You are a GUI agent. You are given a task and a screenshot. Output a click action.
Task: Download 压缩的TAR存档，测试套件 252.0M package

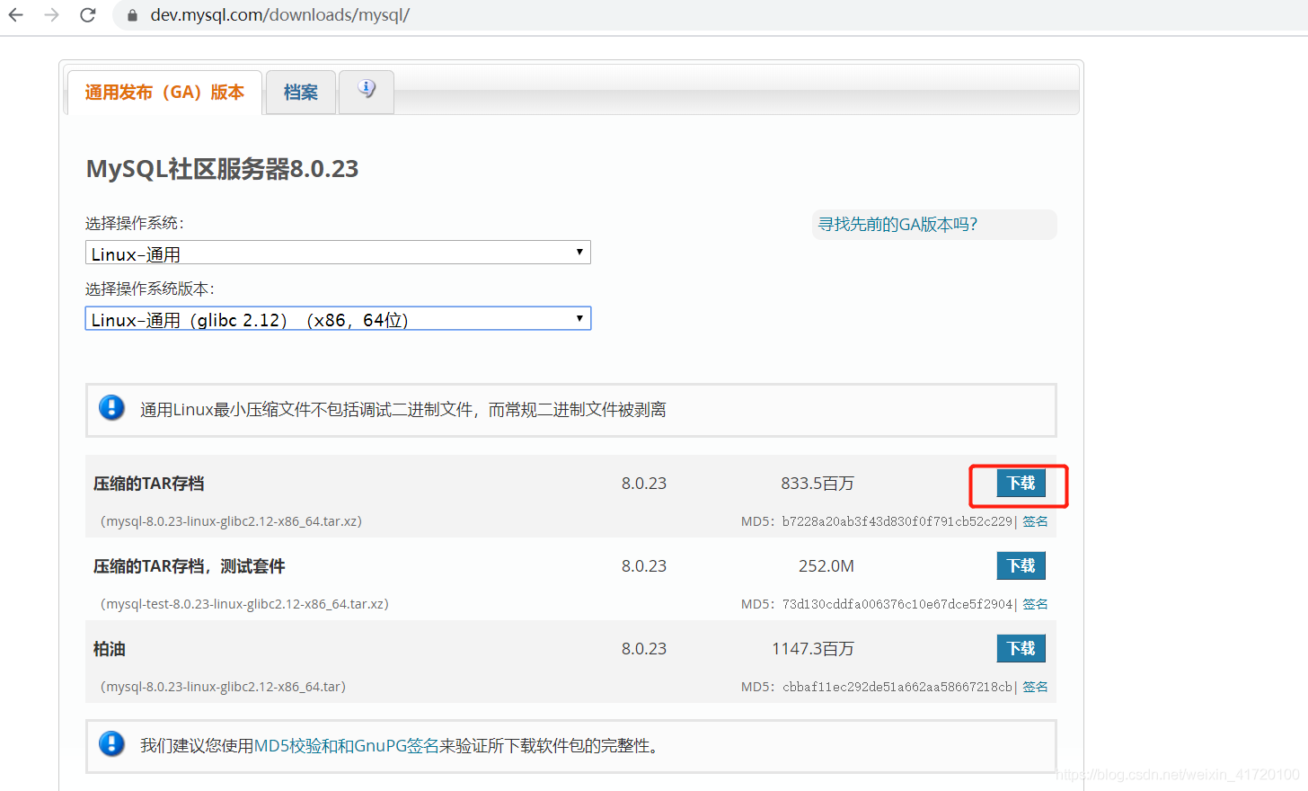coord(1021,566)
